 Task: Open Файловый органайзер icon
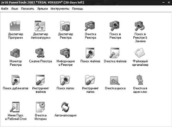pyautogui.click(x=140, y=53)
